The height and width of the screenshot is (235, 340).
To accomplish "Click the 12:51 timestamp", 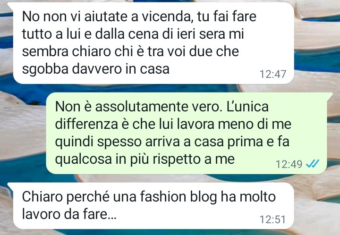I will (273, 219).
